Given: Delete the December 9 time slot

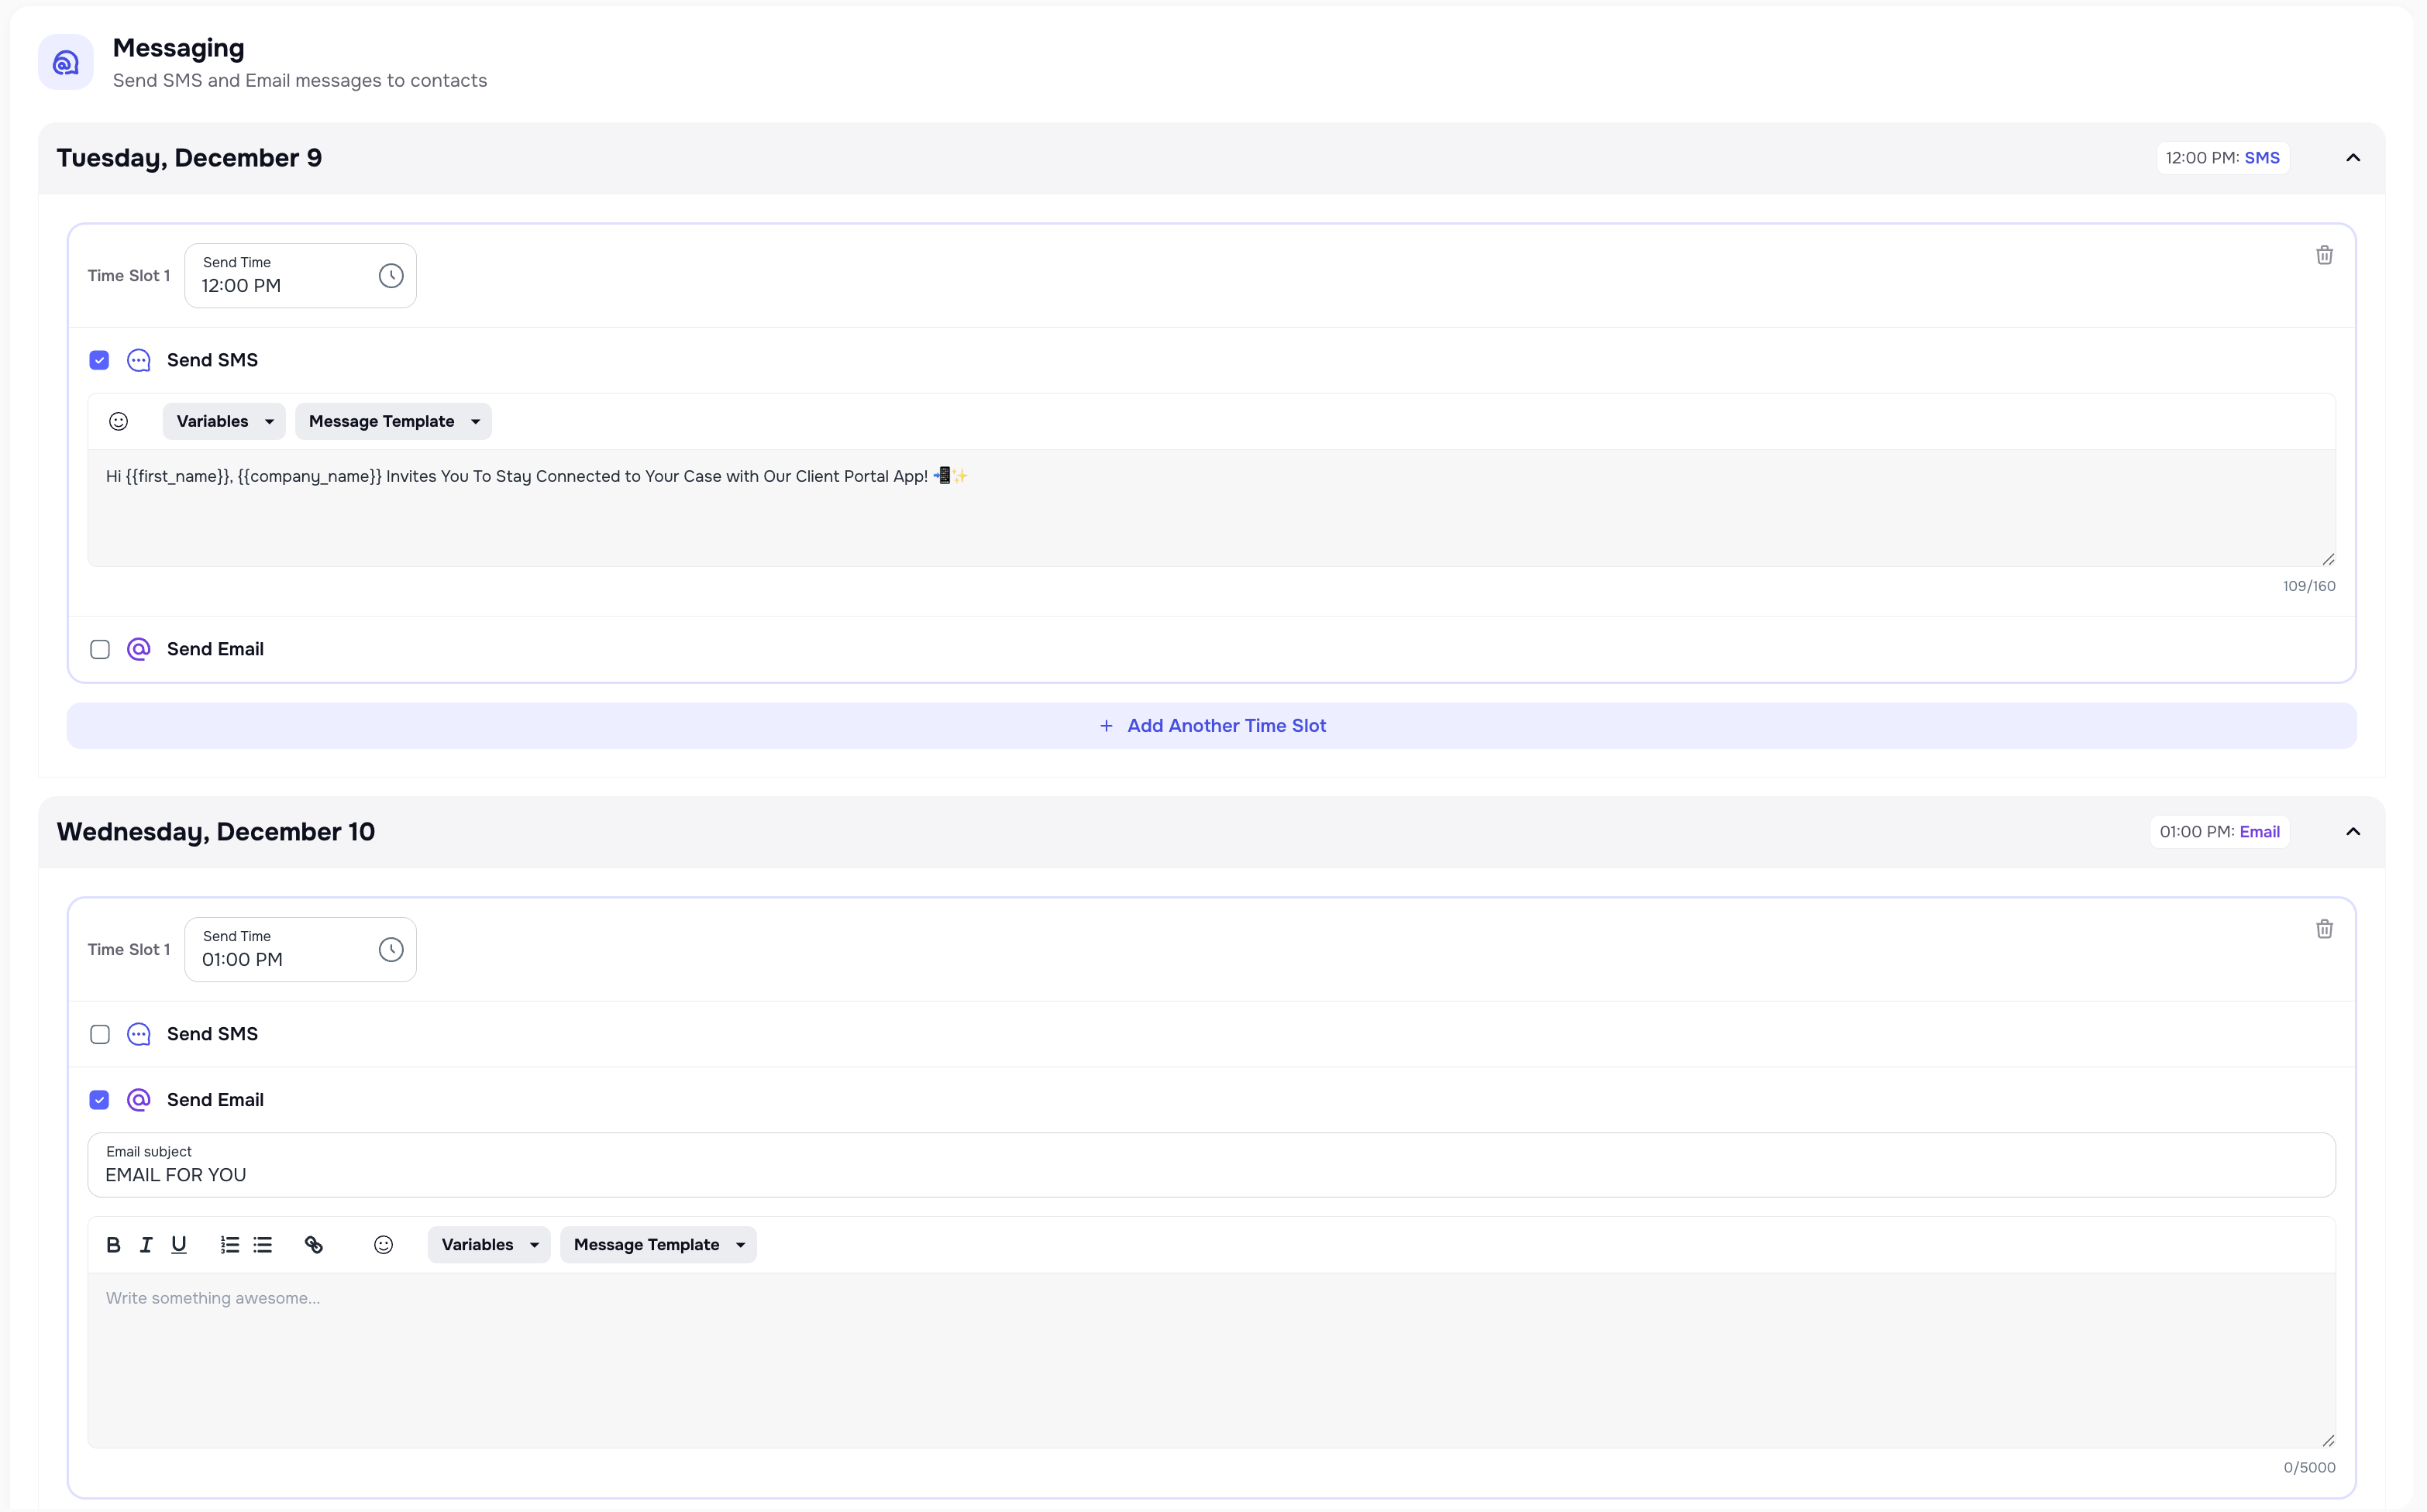Looking at the screenshot, I should [2324, 255].
